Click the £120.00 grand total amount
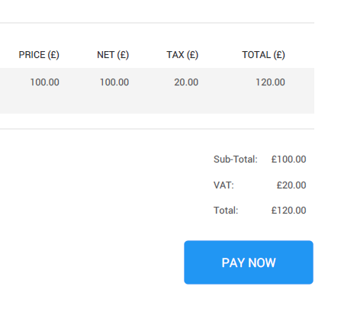This screenshot has width=341, height=312. click(x=288, y=211)
